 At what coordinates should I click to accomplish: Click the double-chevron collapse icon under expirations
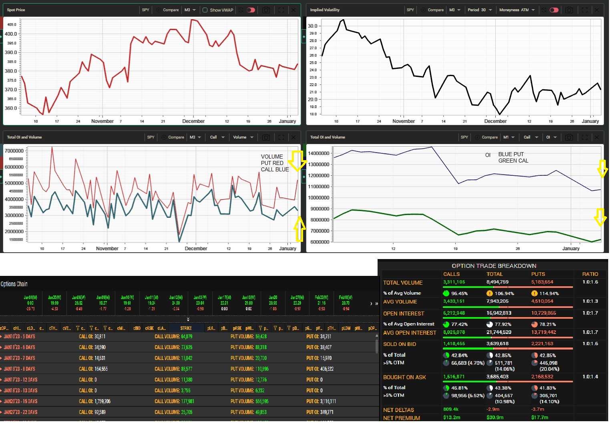188,319
